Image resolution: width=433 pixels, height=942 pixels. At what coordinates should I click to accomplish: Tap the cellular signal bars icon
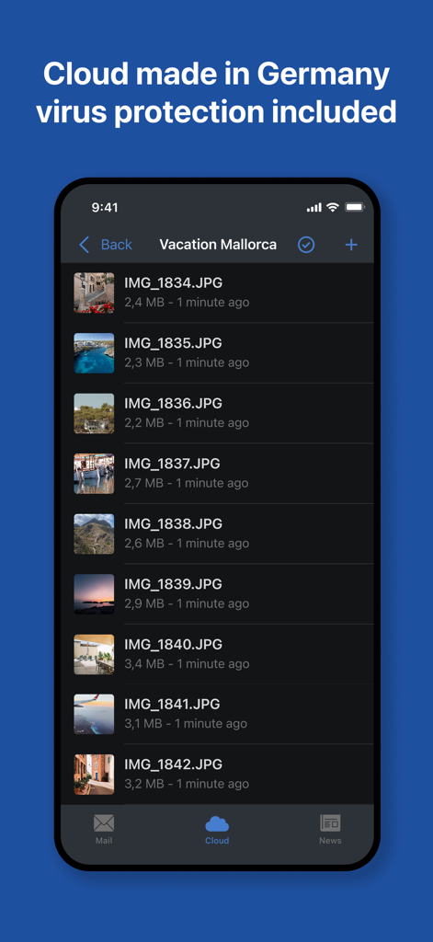(x=314, y=208)
